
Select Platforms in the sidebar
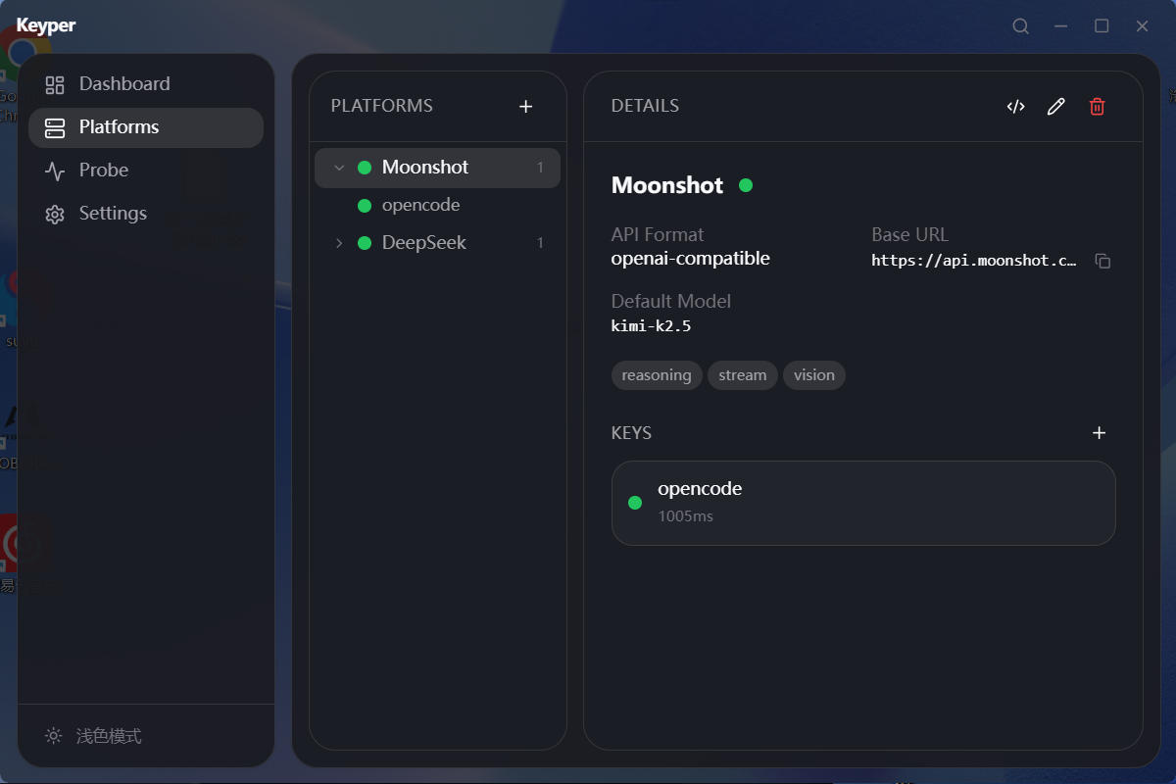[146, 127]
